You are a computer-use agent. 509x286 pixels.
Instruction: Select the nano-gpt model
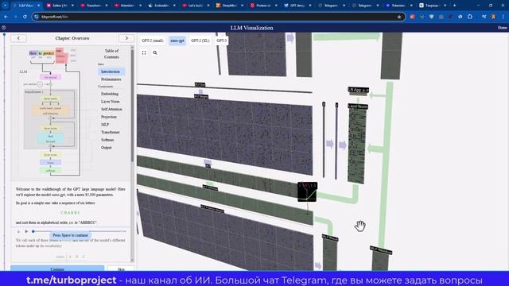point(177,41)
